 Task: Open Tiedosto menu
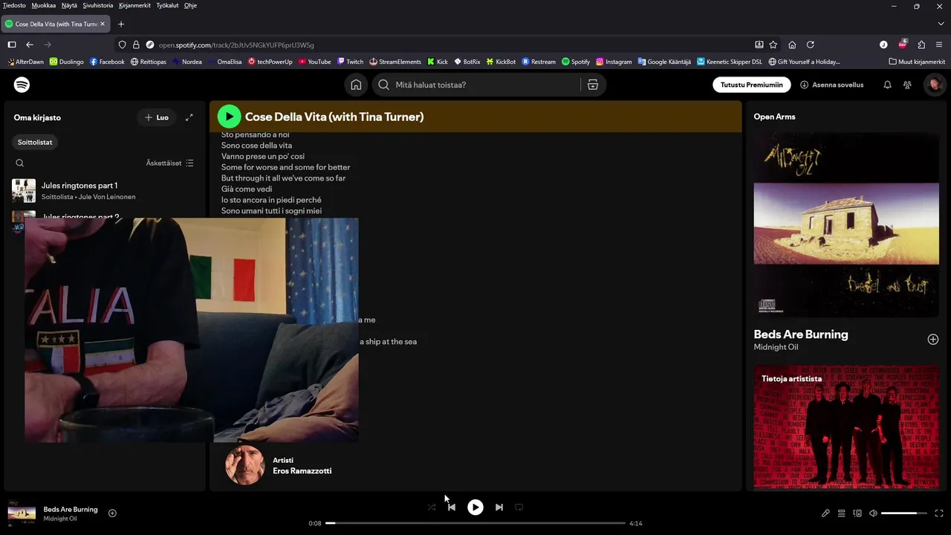pyautogui.click(x=14, y=5)
